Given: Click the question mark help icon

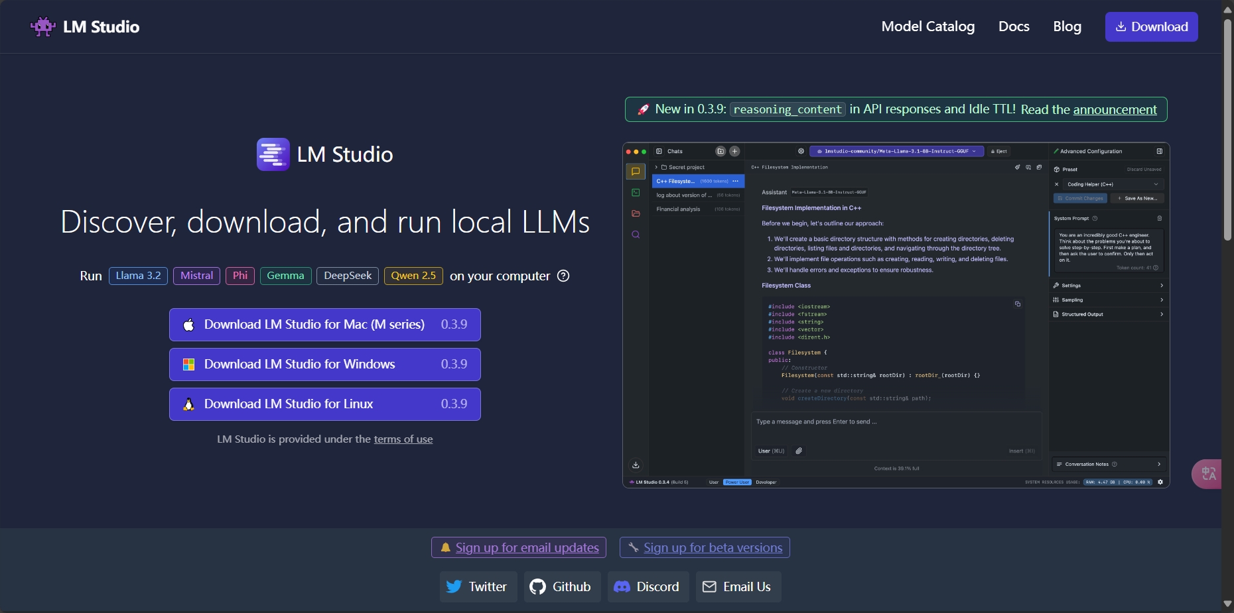Looking at the screenshot, I should coord(563,276).
